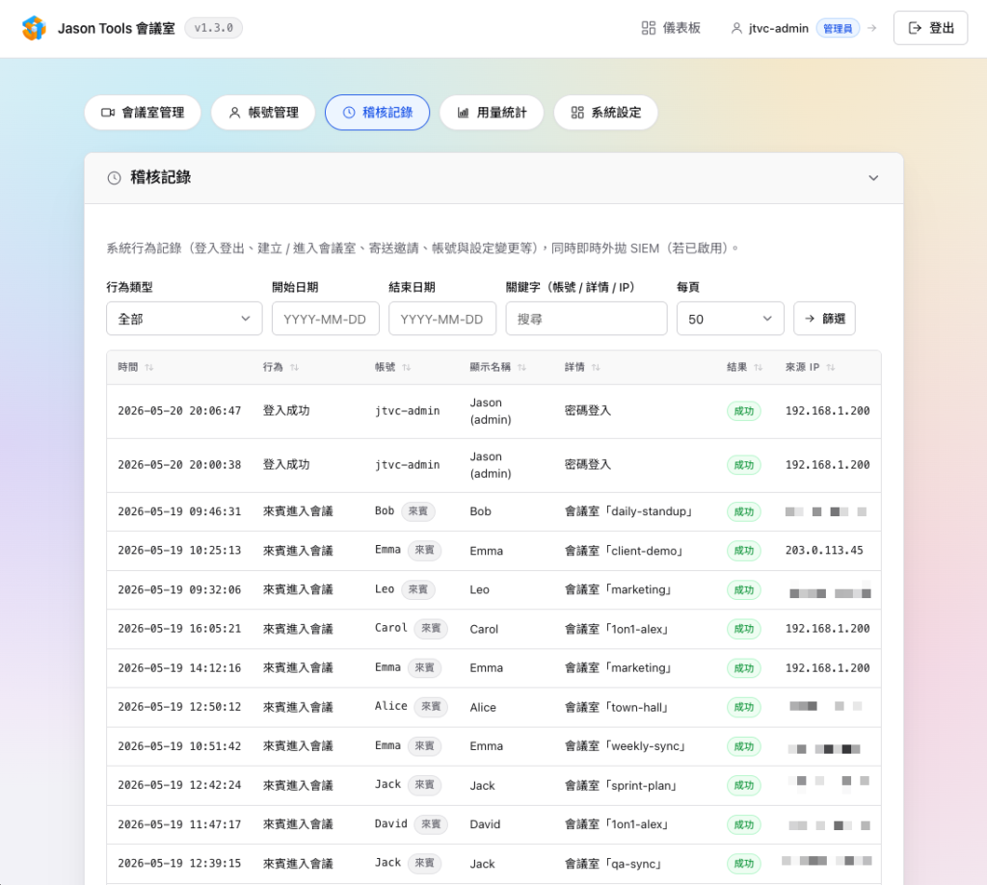Viewport: 987px width, 885px height.
Task: Open the 行為類型 dropdown showing 全部
Action: click(184, 319)
